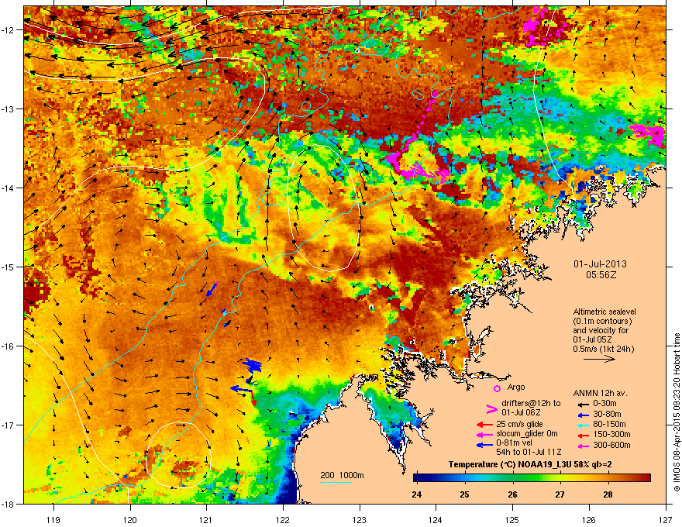
Task: Click latitude axis label -12
Action: [8, 30]
